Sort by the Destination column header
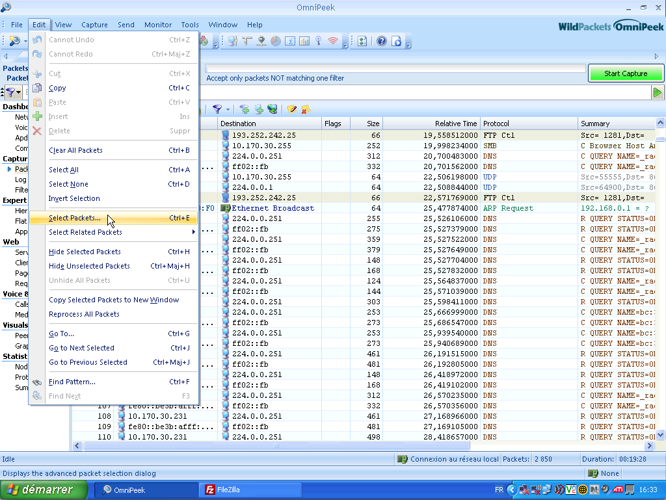The image size is (666, 500). [270, 124]
